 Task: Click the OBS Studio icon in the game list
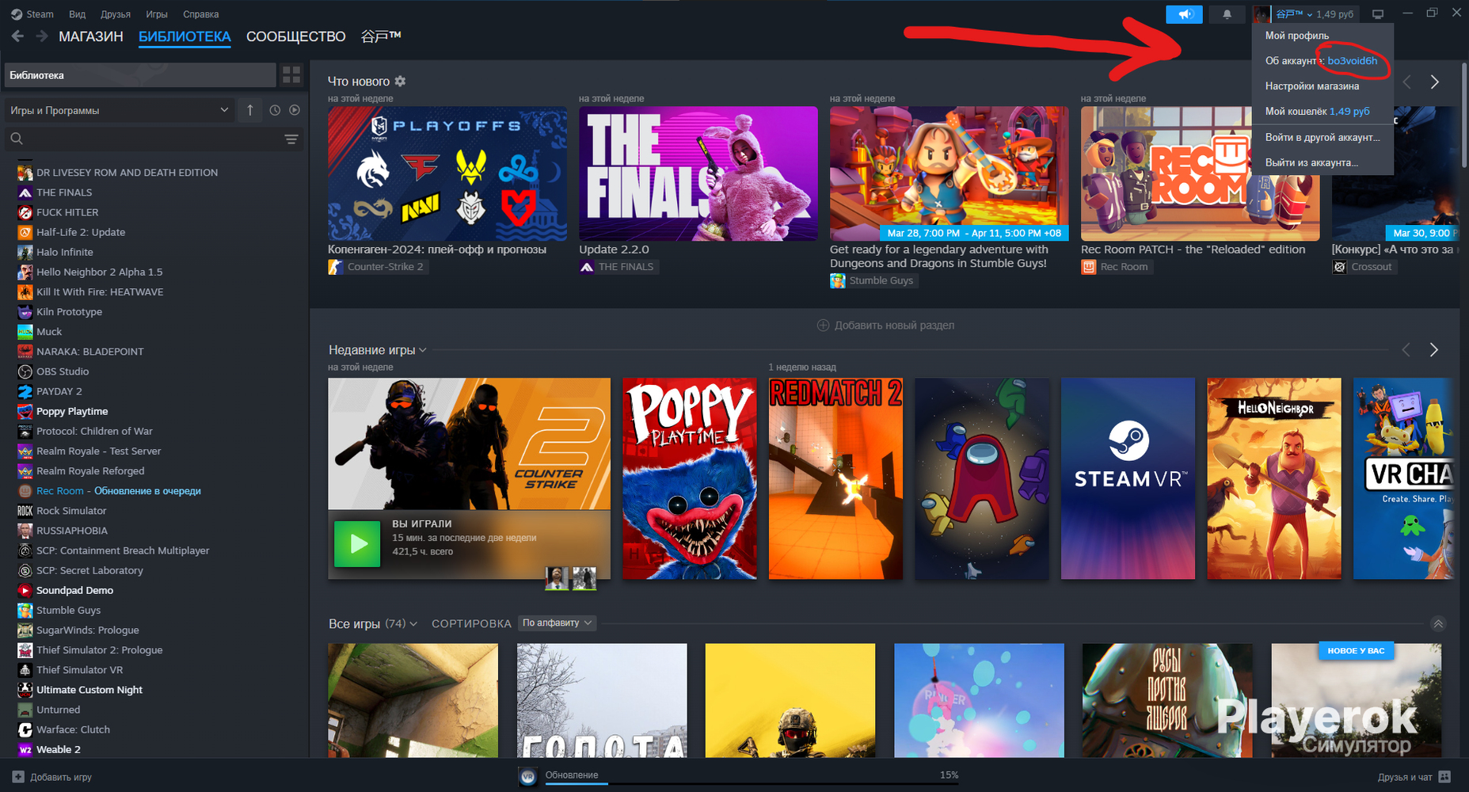click(25, 371)
